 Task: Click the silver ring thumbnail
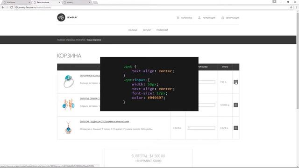[x=69, y=82]
